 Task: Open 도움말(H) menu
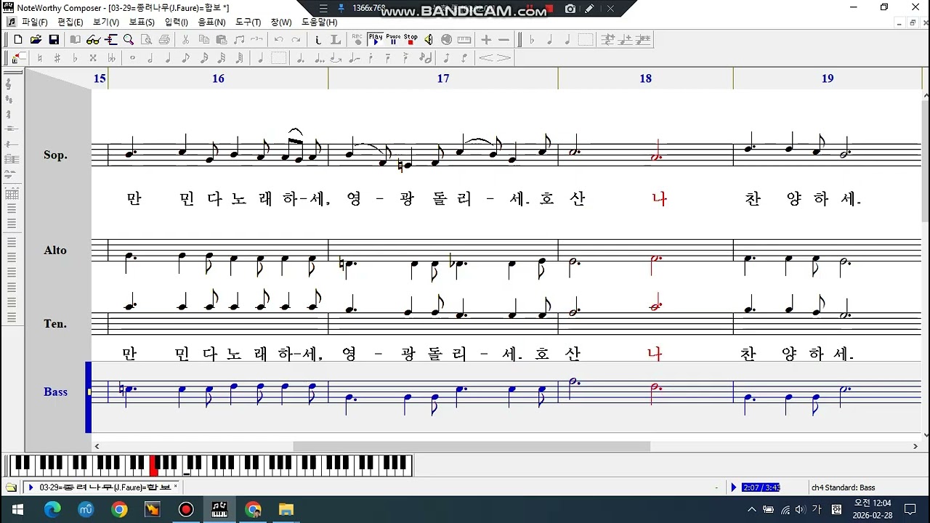[x=319, y=23]
